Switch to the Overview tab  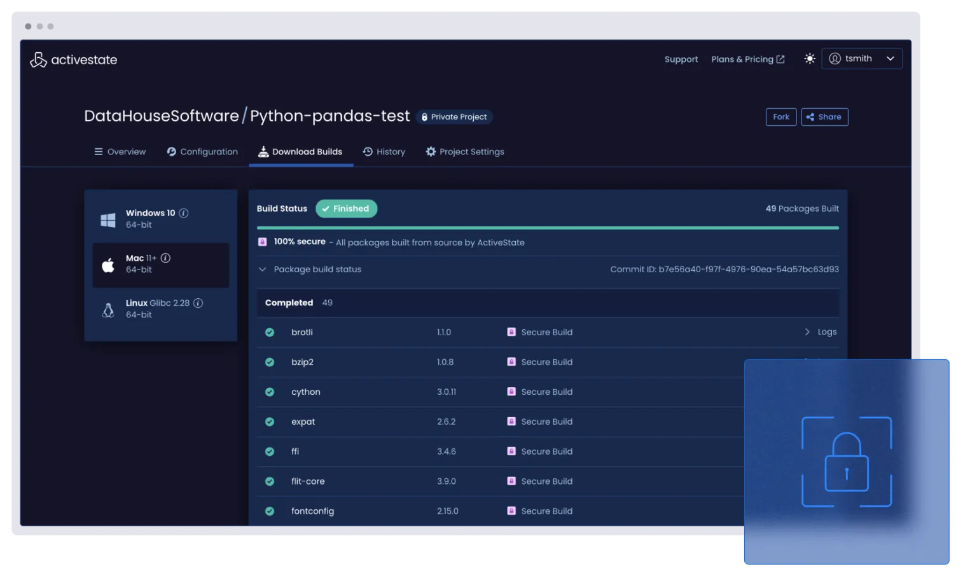tap(120, 151)
